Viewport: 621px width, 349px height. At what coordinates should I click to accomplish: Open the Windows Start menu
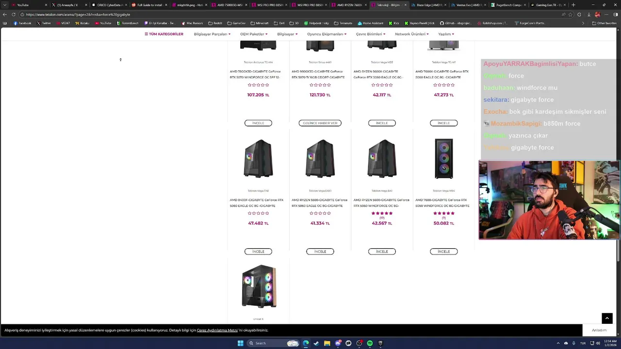pyautogui.click(x=240, y=343)
